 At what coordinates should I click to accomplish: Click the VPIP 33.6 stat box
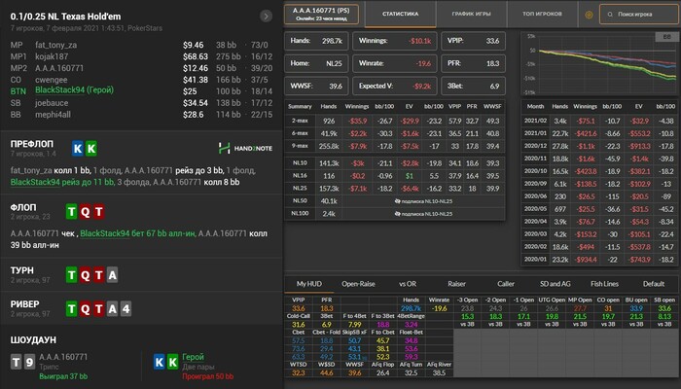point(474,41)
